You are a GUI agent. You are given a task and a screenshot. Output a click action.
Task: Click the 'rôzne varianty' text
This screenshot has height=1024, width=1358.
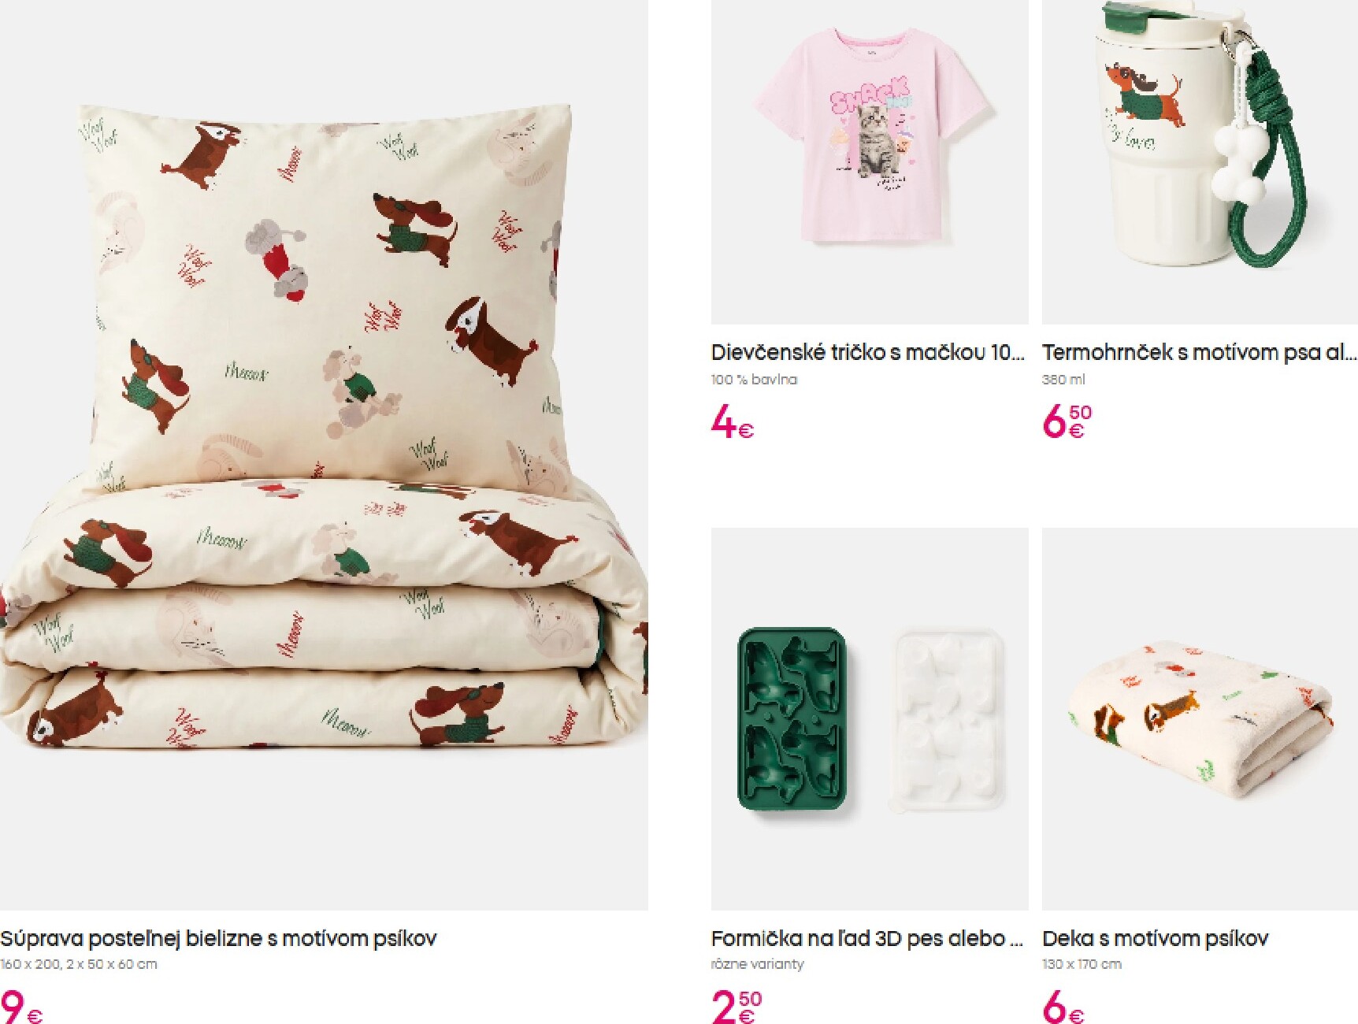click(x=758, y=964)
